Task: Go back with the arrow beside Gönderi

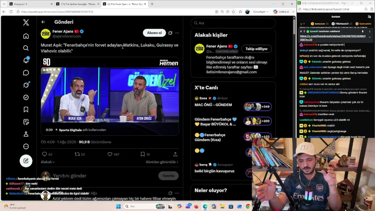Action: (43, 22)
